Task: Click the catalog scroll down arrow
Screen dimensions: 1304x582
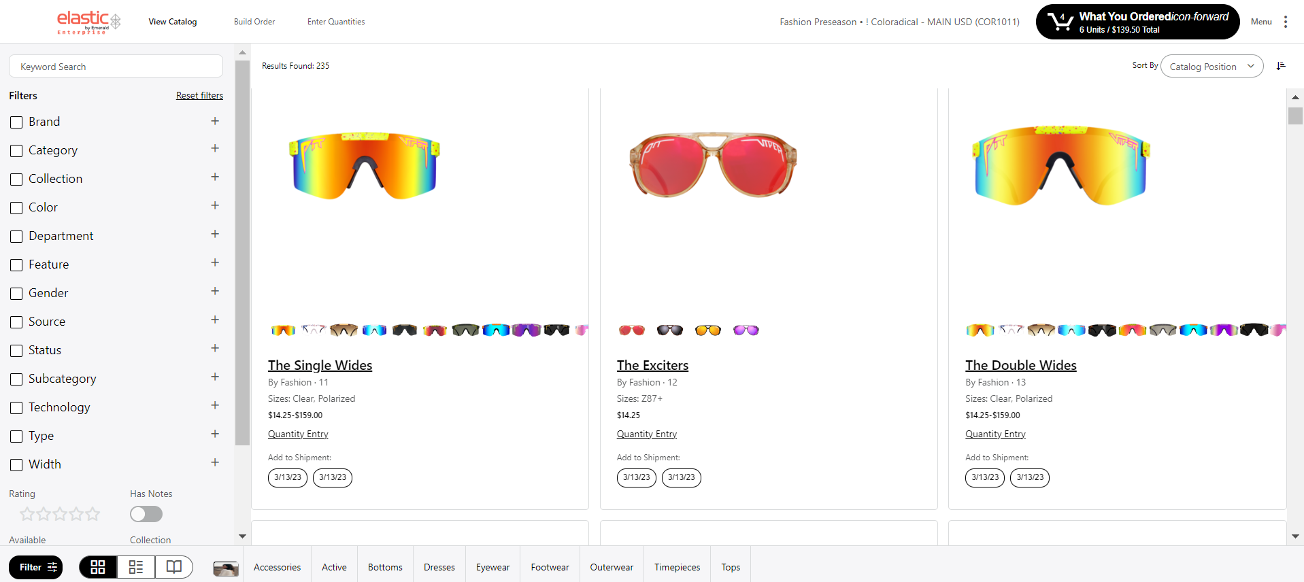Action: (1295, 536)
